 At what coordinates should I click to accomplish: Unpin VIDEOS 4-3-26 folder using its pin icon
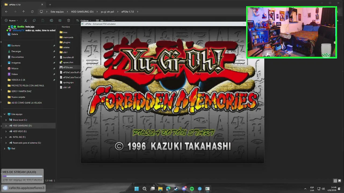(54, 80)
